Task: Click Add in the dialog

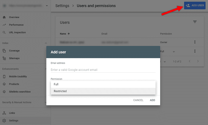Action: click(x=152, y=100)
